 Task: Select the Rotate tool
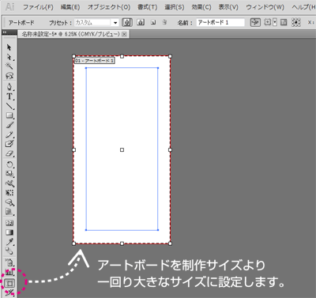point(9,164)
